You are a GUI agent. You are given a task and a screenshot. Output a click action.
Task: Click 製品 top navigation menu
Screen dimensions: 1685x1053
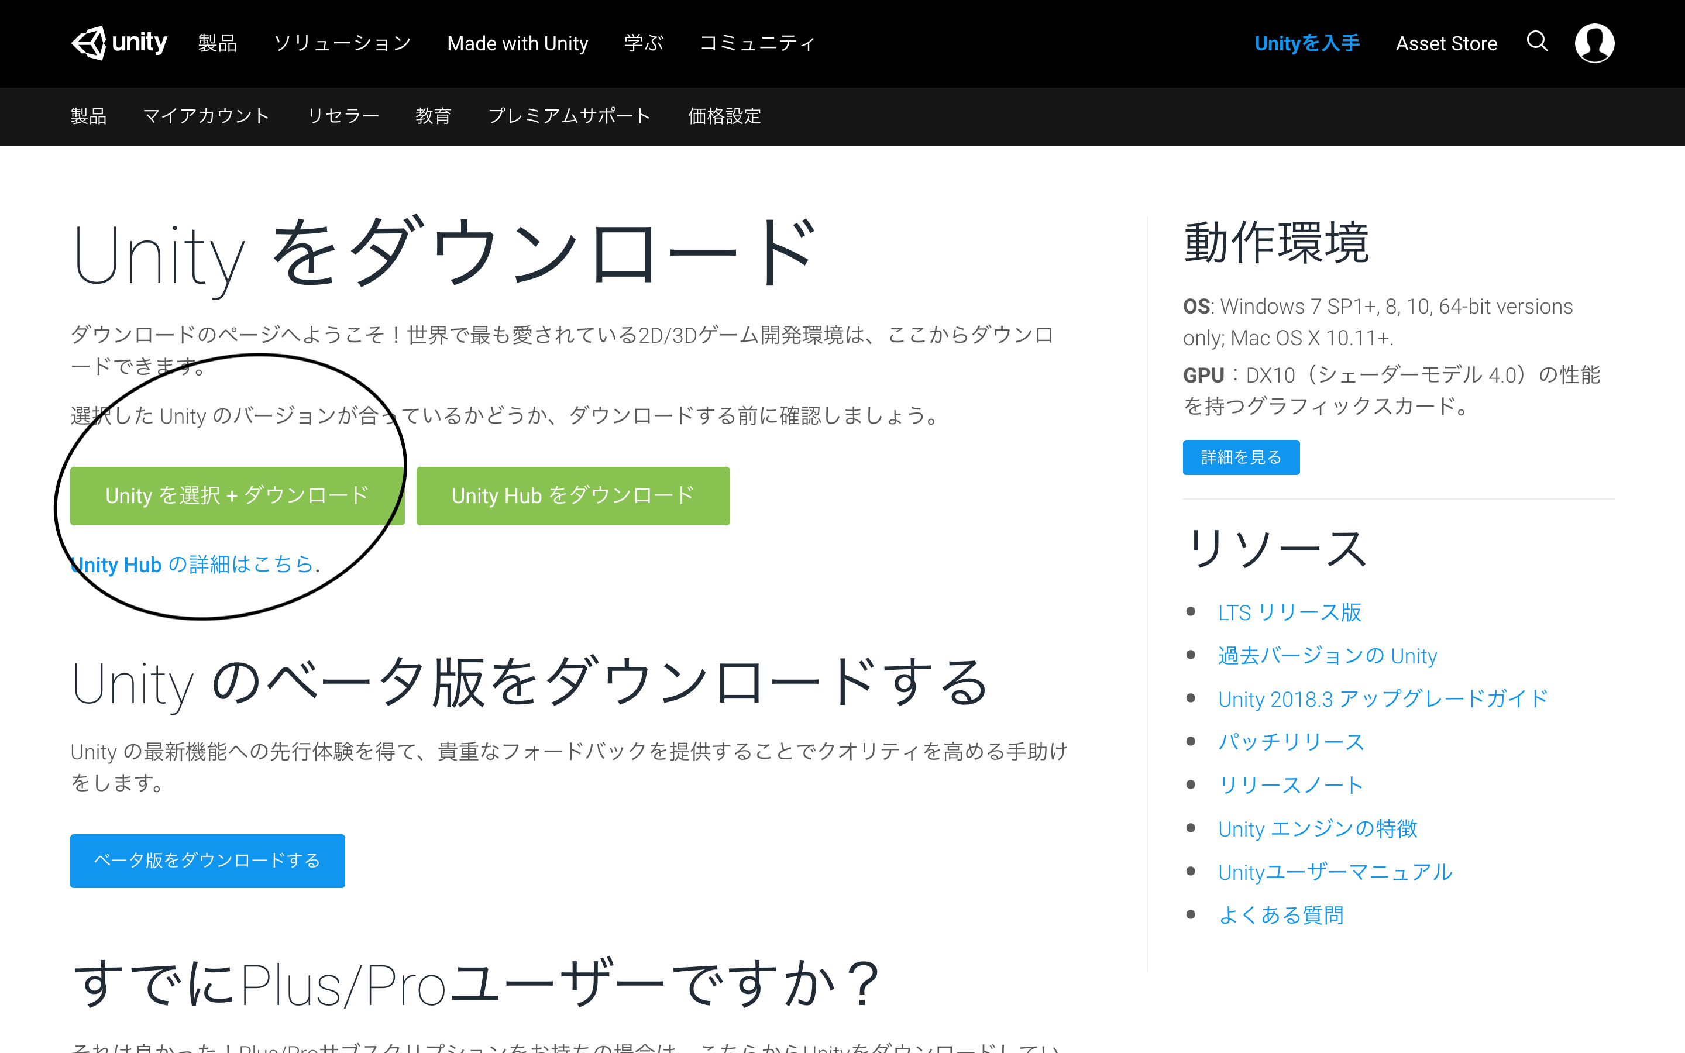coord(216,43)
